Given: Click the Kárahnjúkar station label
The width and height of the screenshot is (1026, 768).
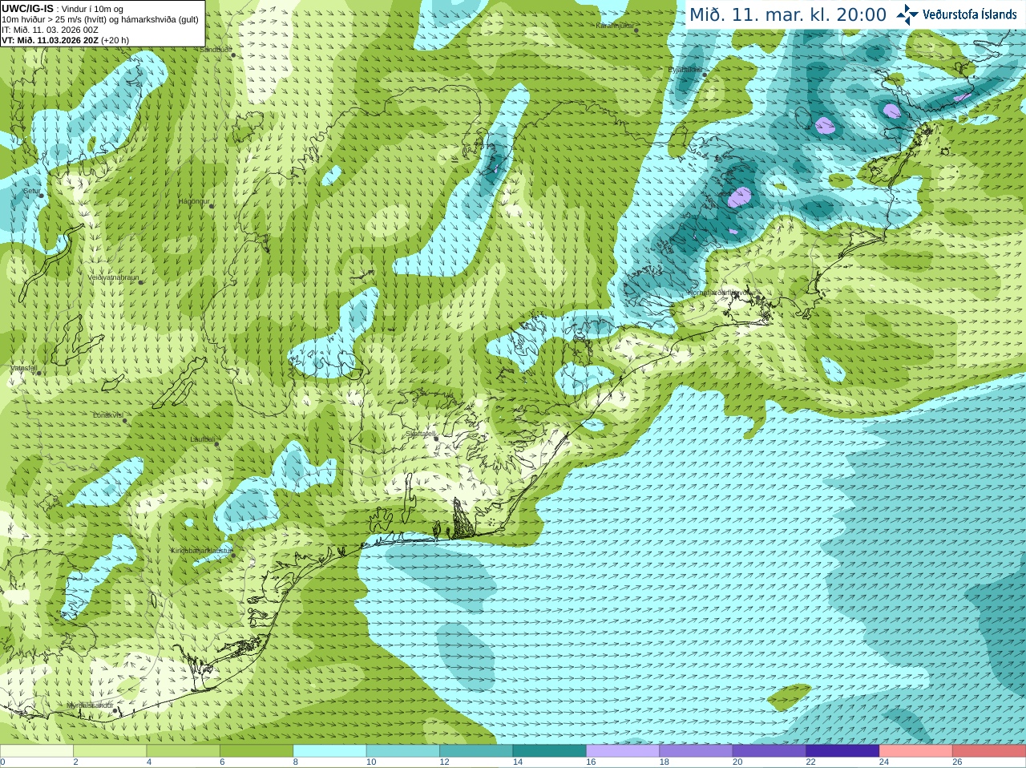Looking at the screenshot, I should point(615,26).
